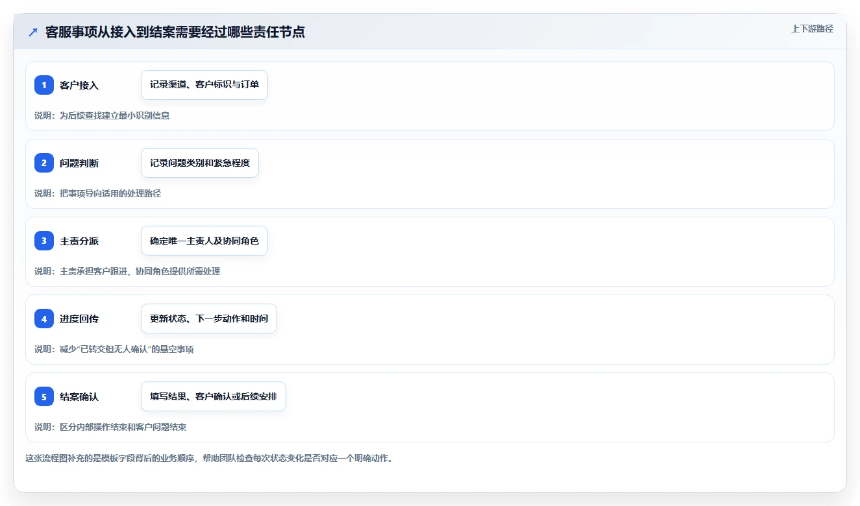Click the footer caption starting 这张流程图补充的是

[209, 458]
